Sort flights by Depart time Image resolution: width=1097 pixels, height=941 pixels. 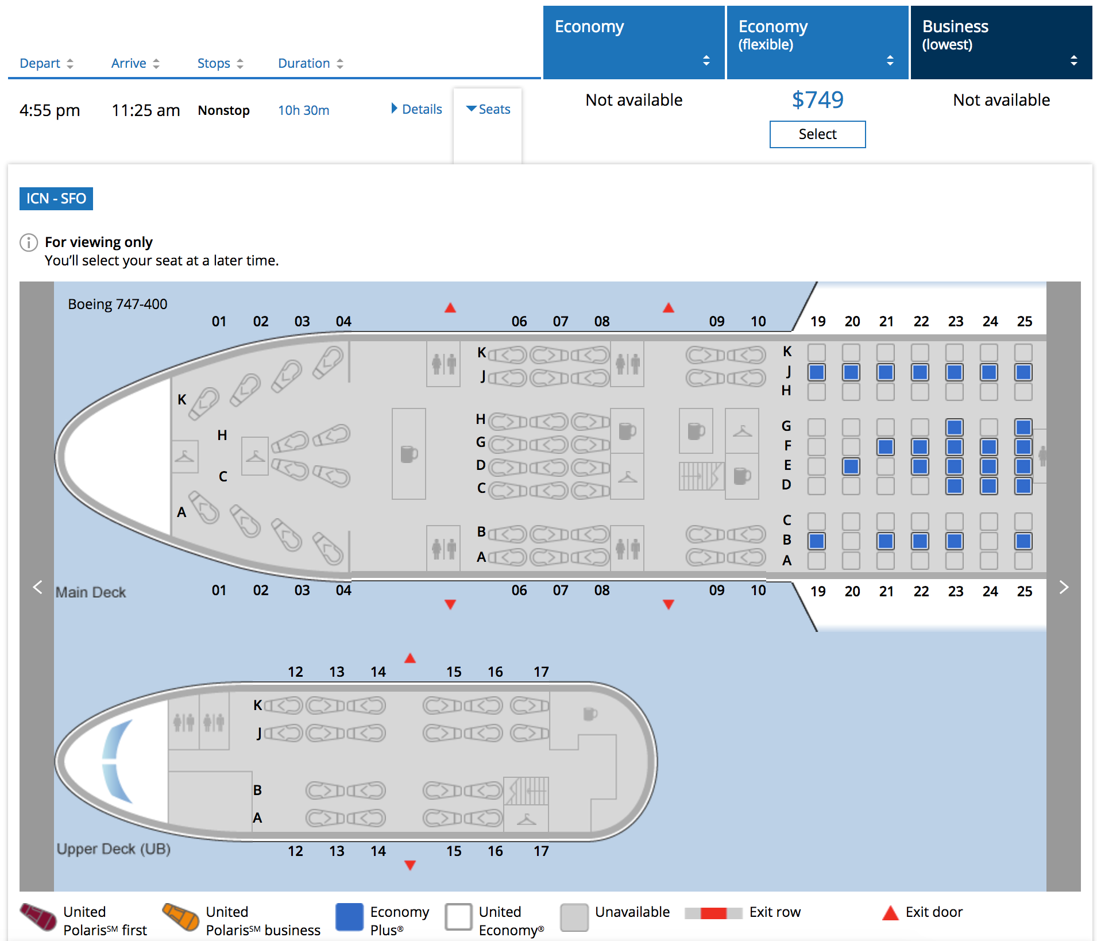coord(47,63)
